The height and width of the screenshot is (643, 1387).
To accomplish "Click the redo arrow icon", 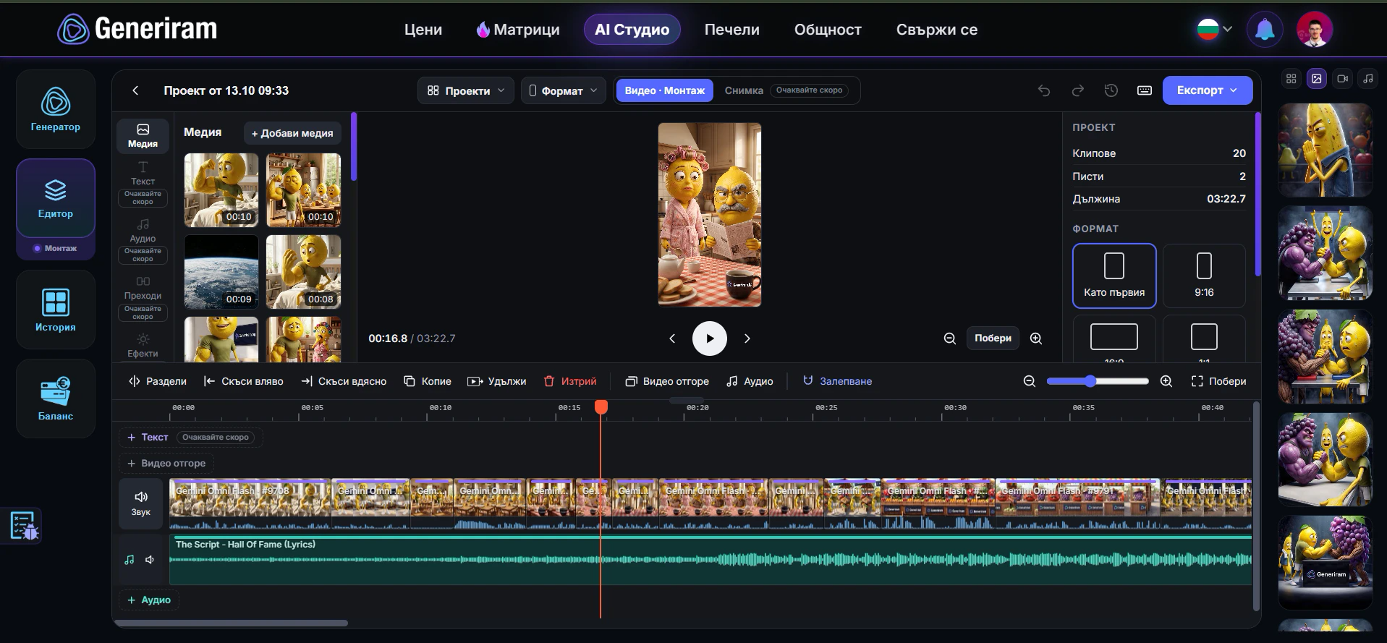I will click(x=1077, y=90).
